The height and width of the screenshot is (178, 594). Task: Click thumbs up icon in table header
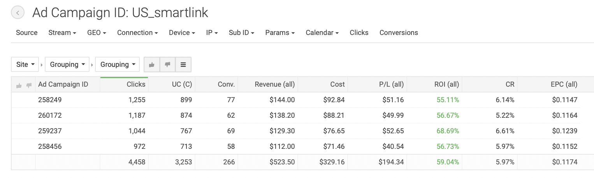19,86
